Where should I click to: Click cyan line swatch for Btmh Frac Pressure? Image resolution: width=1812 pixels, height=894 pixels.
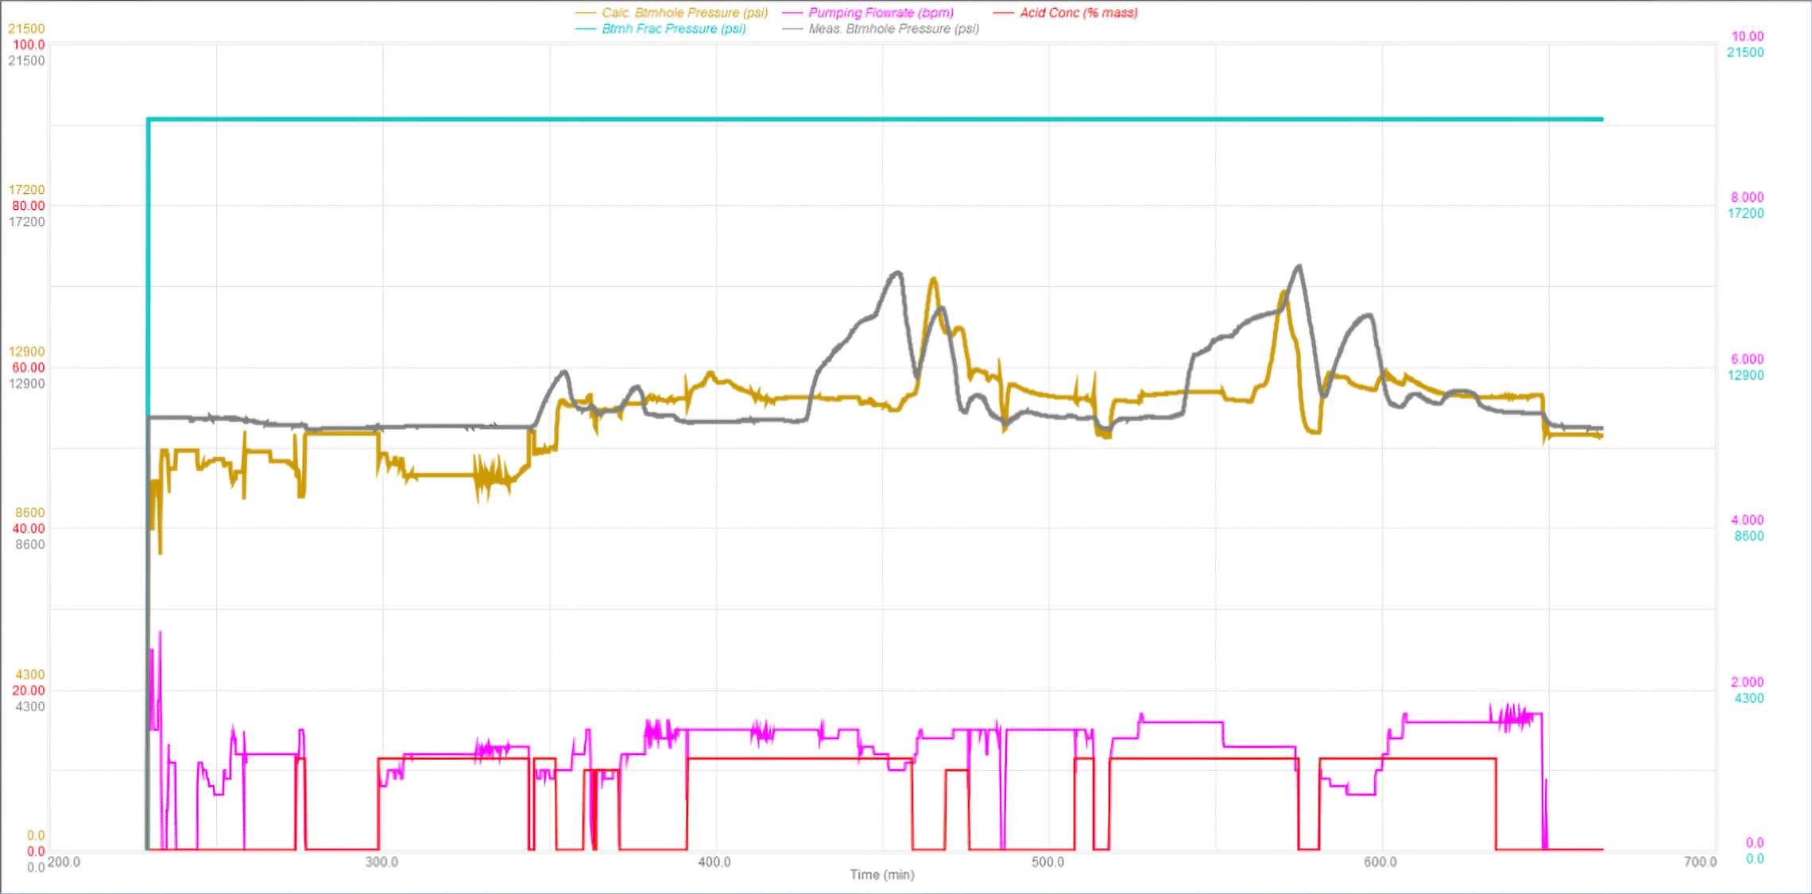[x=586, y=29]
